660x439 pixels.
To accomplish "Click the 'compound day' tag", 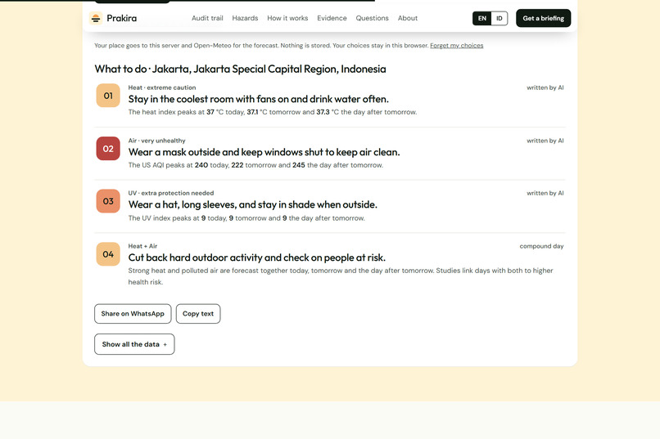I will tap(541, 246).
